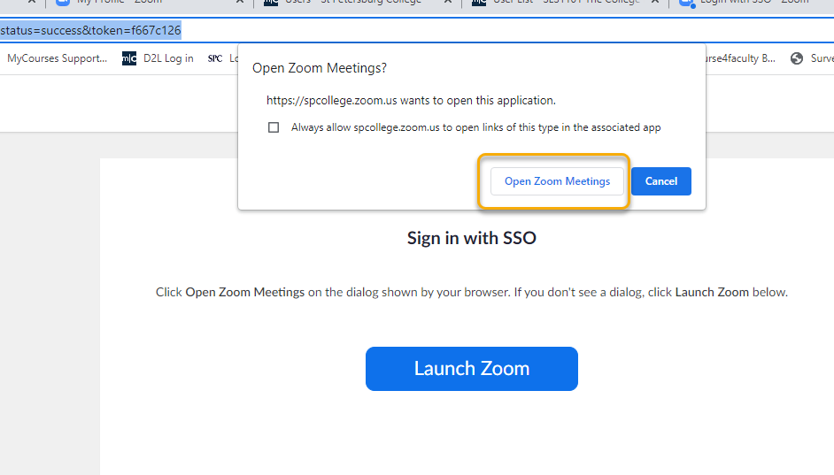The image size is (834, 475).
Task: Click the address bar with the token URL
Action: [417, 30]
